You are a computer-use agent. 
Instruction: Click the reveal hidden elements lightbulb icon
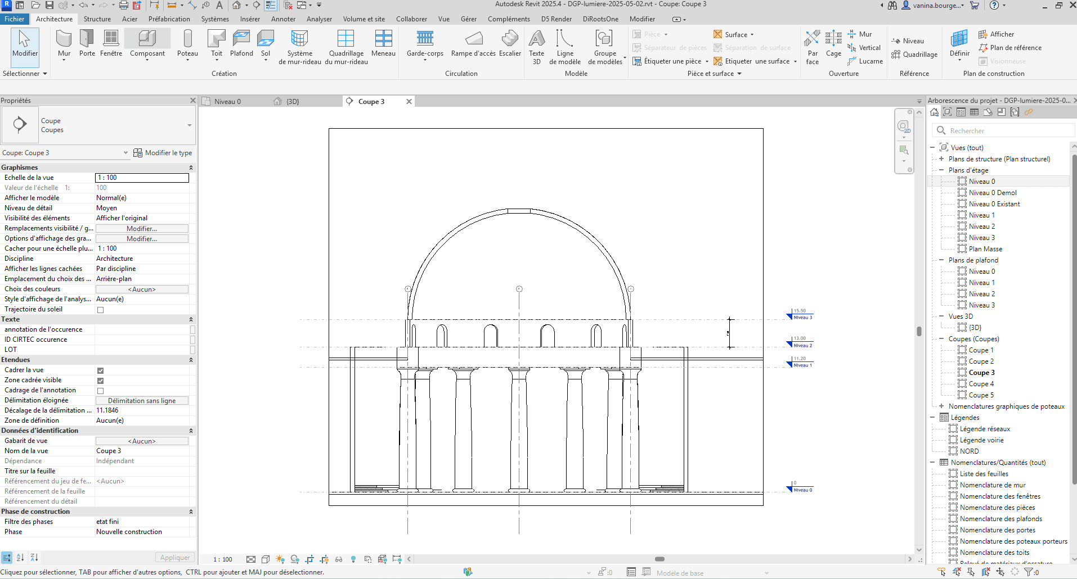click(x=353, y=559)
